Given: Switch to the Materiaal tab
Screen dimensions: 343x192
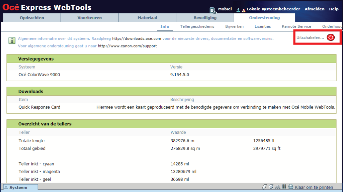Looking at the screenshot, I should pos(147,18).
